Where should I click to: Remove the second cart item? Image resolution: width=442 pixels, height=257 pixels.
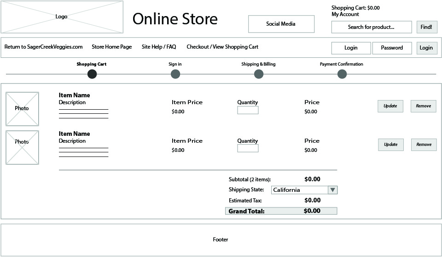click(x=424, y=145)
